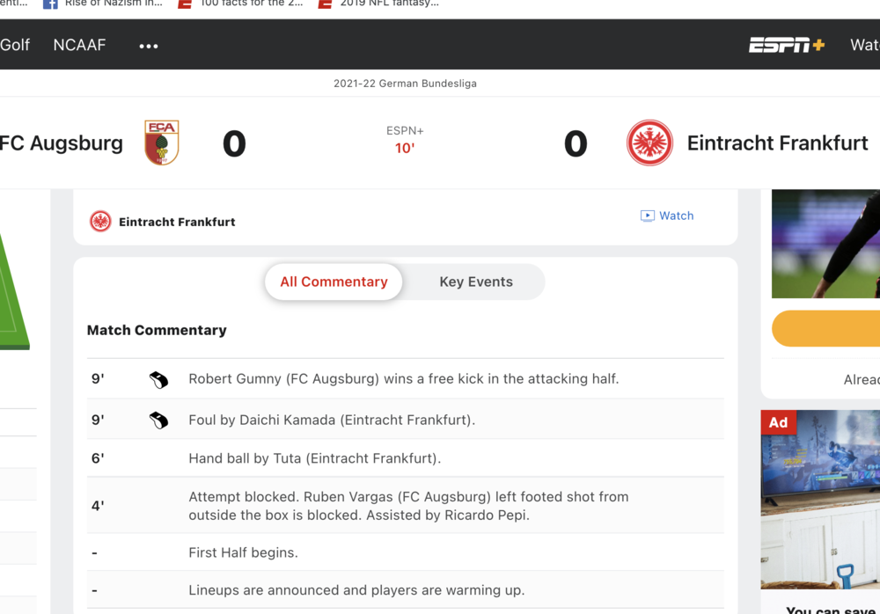Screen dimensions: 880x614
Task: Click whistle icon beside Daichi Kamada foul
Action: 158,420
